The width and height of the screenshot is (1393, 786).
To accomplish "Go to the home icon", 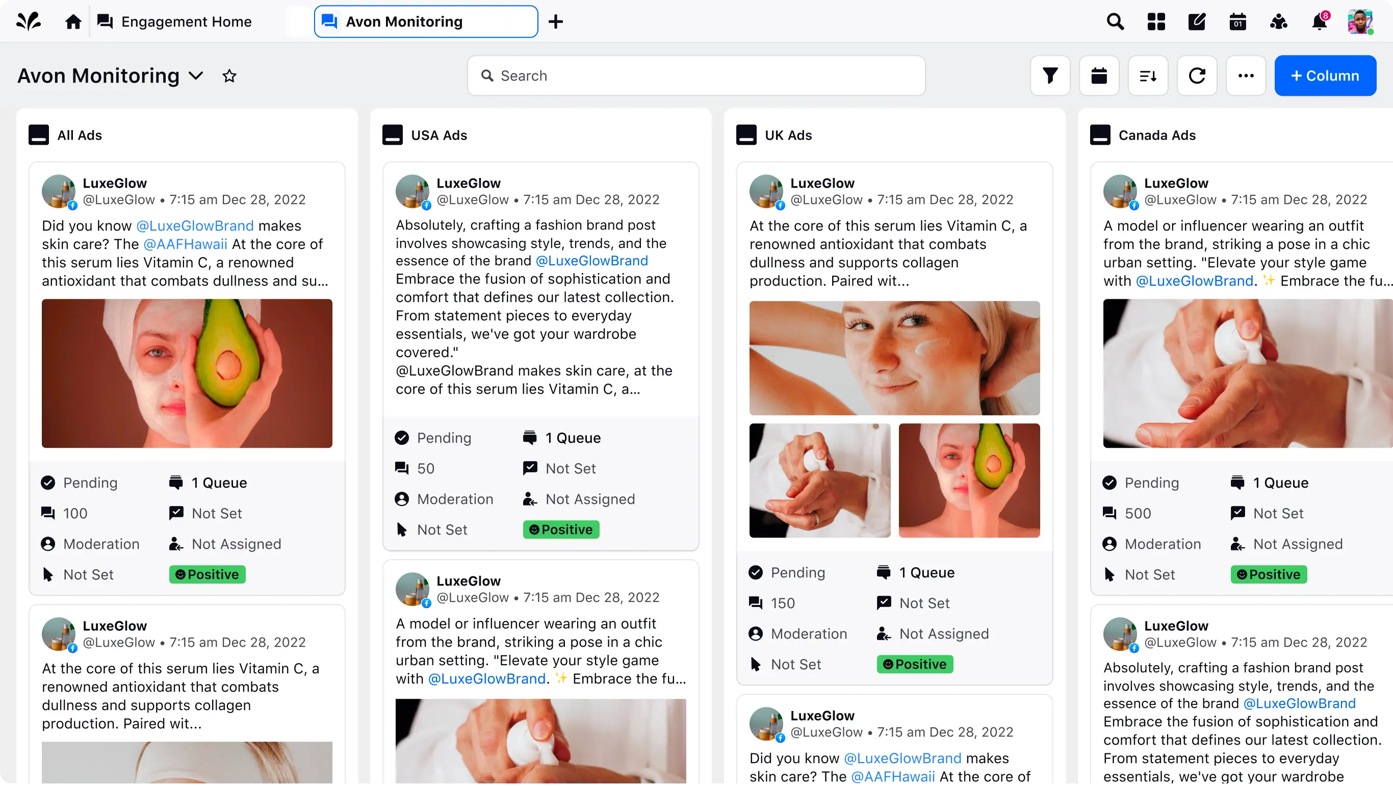I will (73, 21).
